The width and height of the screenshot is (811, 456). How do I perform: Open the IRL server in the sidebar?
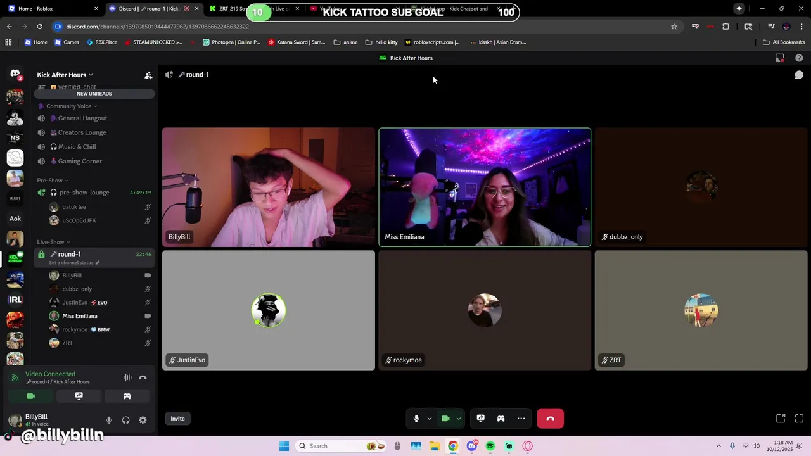click(15, 300)
